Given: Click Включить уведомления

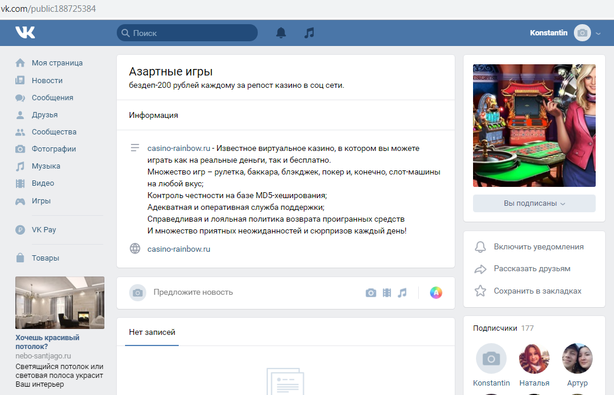Looking at the screenshot, I should [x=539, y=246].
